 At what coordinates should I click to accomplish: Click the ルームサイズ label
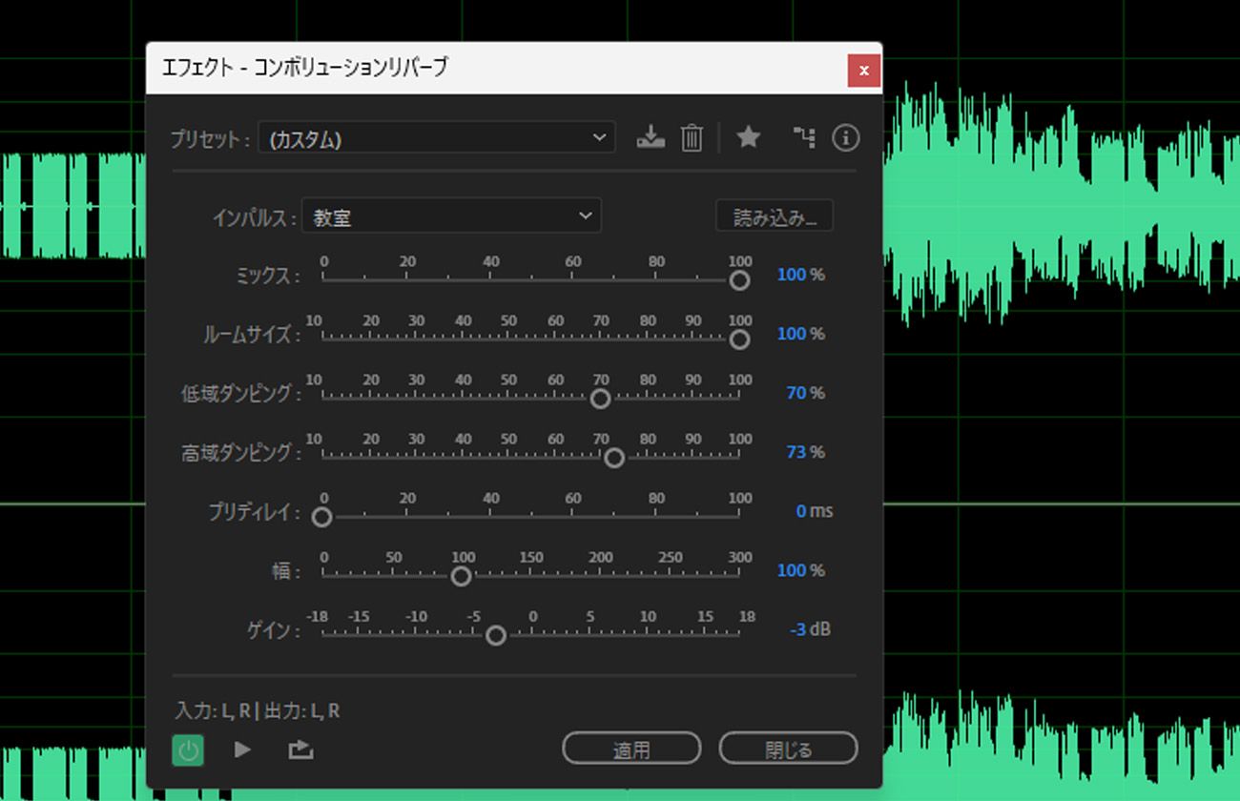point(251,335)
